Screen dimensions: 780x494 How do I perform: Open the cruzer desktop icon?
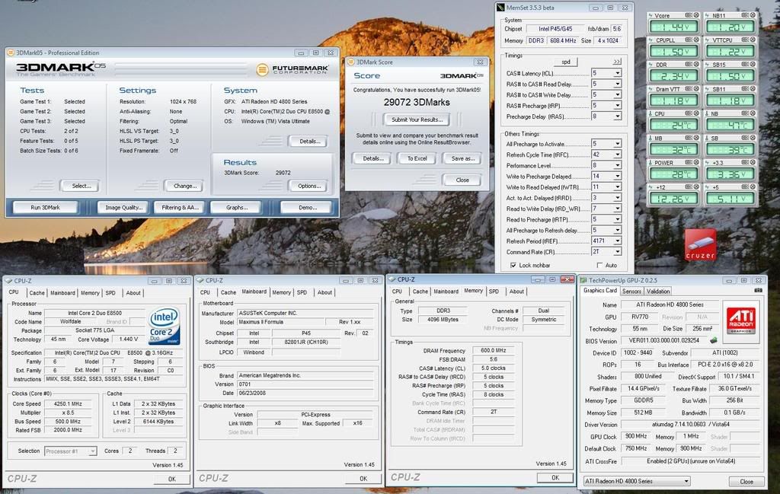click(701, 244)
